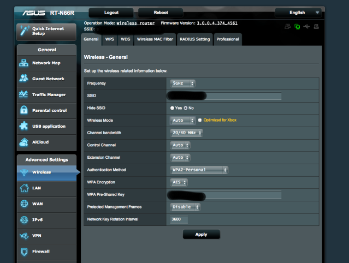The image size is (349, 263).
Task: Click the IPv6 globe icon
Action: [x=24, y=220]
